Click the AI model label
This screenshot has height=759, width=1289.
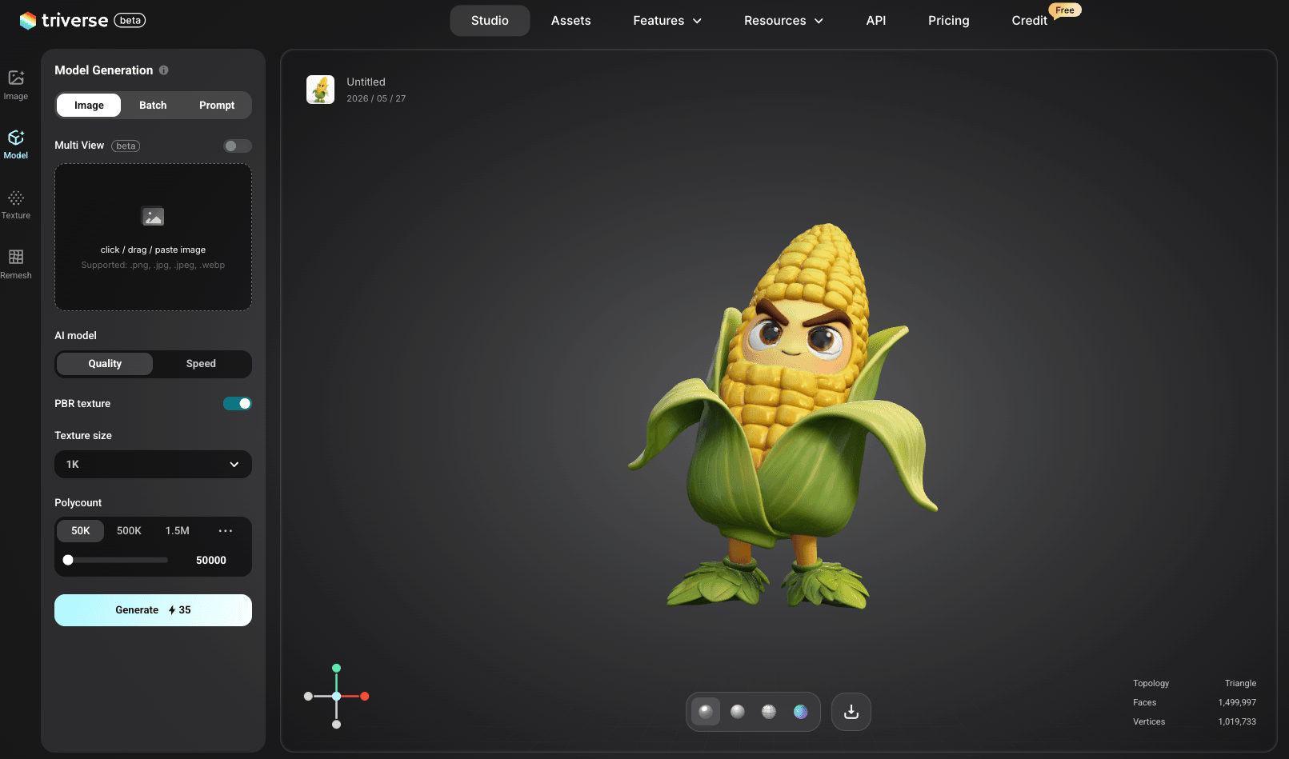pos(75,336)
